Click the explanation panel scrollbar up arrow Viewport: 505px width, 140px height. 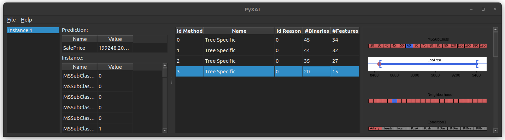click(x=495, y=30)
